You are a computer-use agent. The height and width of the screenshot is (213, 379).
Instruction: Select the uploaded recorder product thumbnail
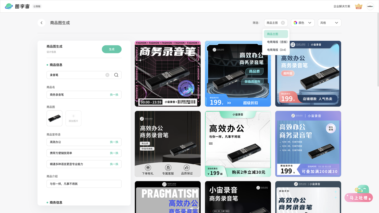coord(54,118)
